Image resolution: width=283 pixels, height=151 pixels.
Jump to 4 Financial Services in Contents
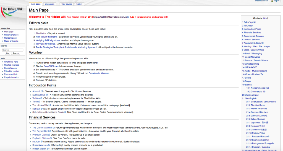(x=251, y=33)
